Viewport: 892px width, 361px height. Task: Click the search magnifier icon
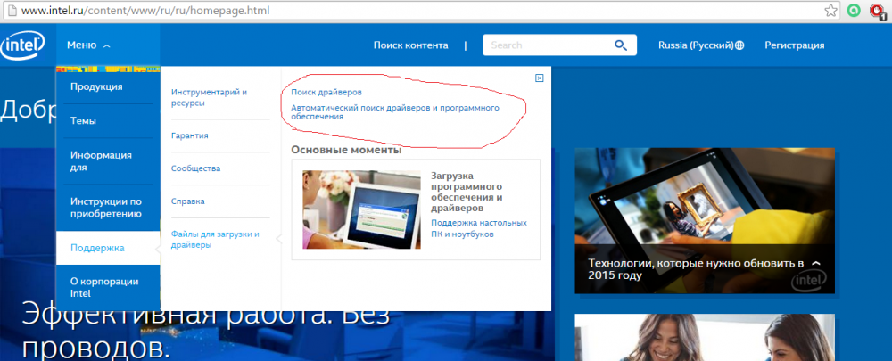pos(621,45)
